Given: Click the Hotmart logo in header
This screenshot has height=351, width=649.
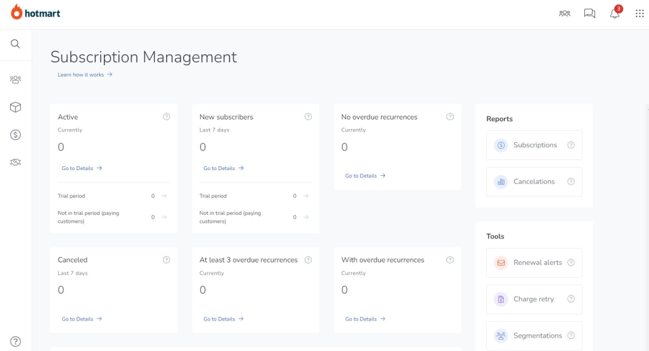Looking at the screenshot, I should click(35, 13).
